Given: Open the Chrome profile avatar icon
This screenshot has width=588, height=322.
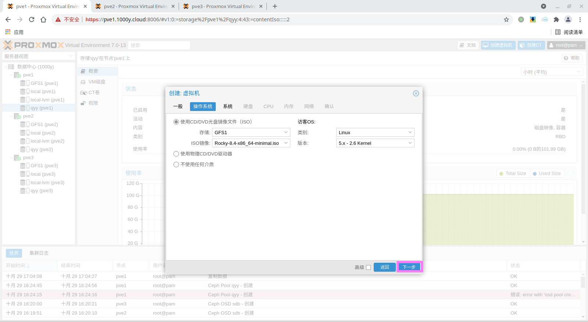Looking at the screenshot, I should point(568,19).
